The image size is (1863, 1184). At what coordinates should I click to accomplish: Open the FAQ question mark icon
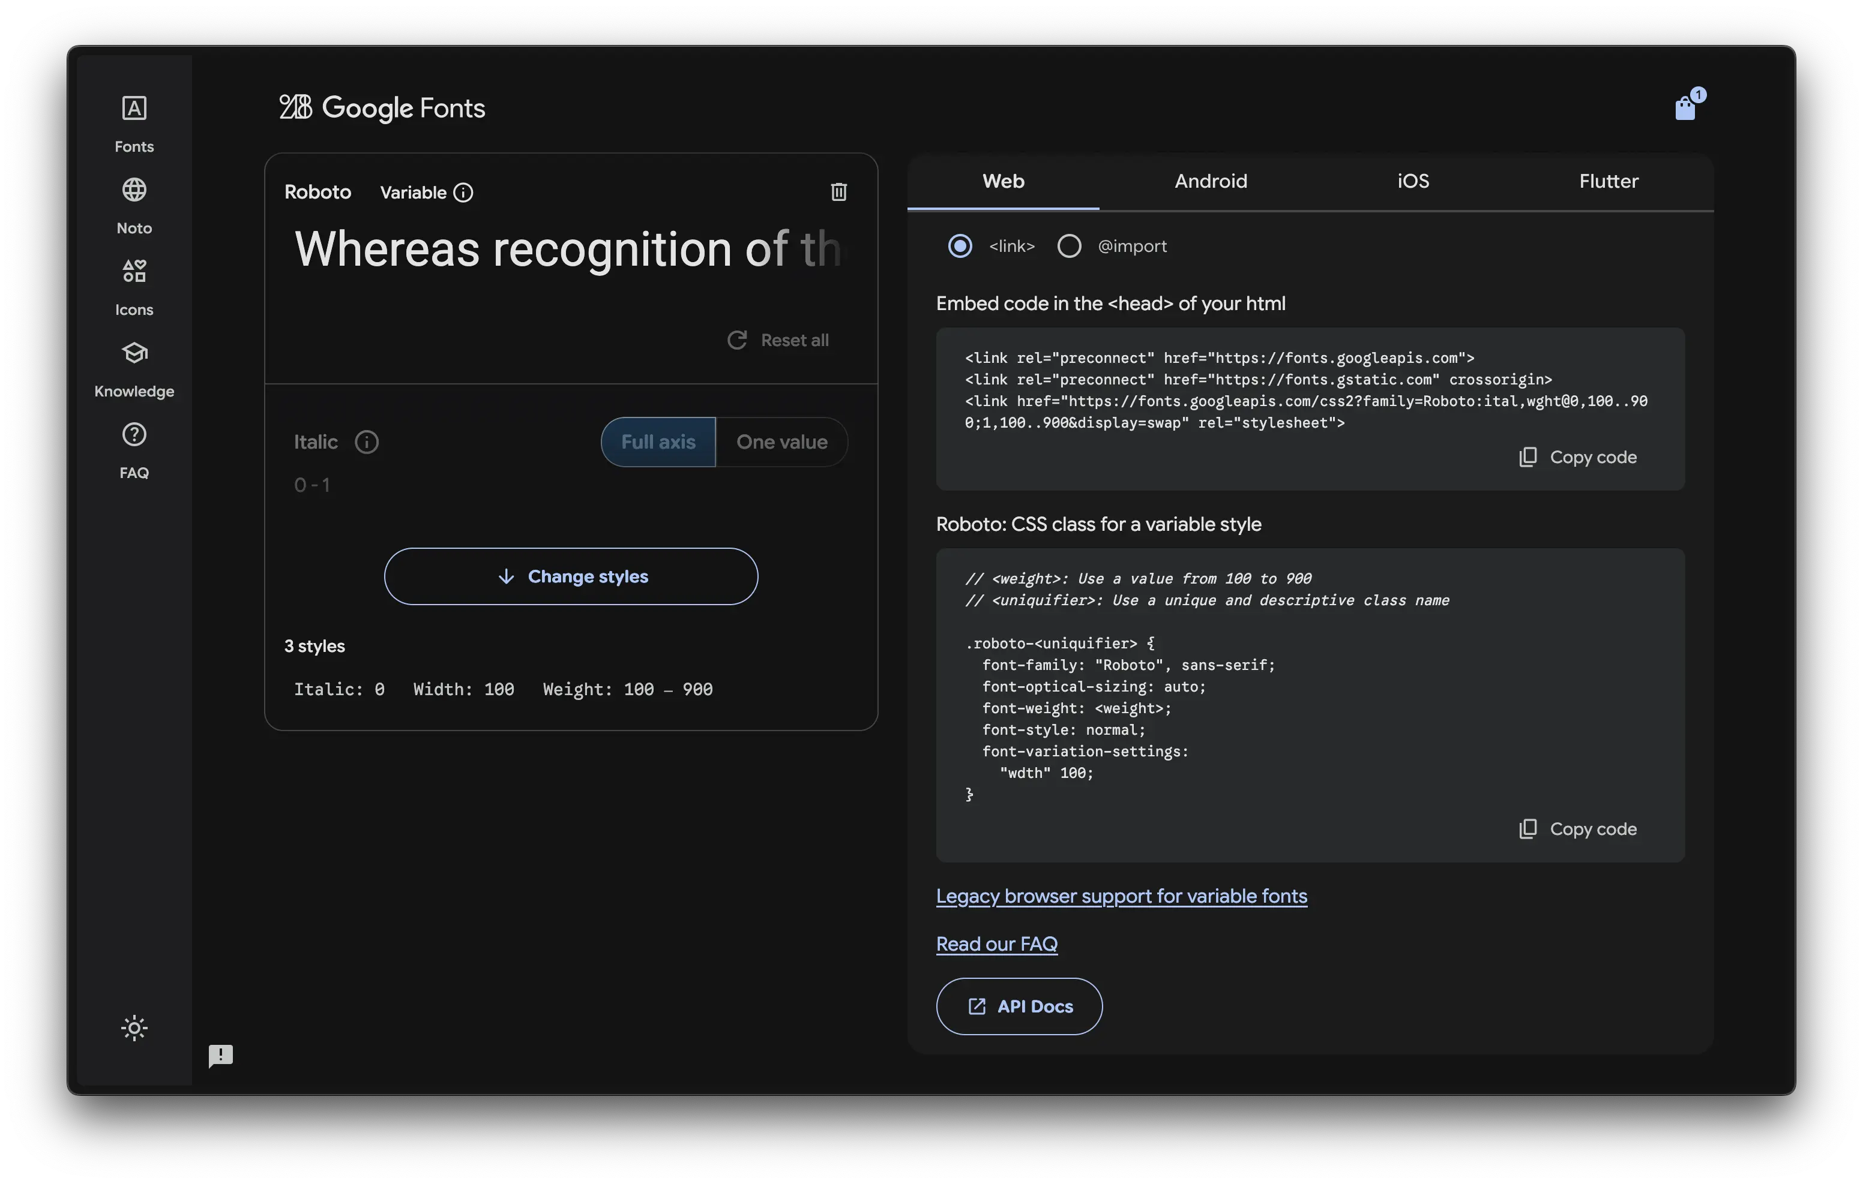(x=134, y=435)
